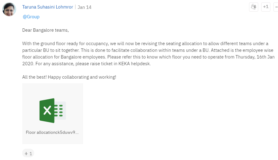Click the plus sign in the reaction chip
The width and height of the screenshot is (278, 160).
point(26,154)
